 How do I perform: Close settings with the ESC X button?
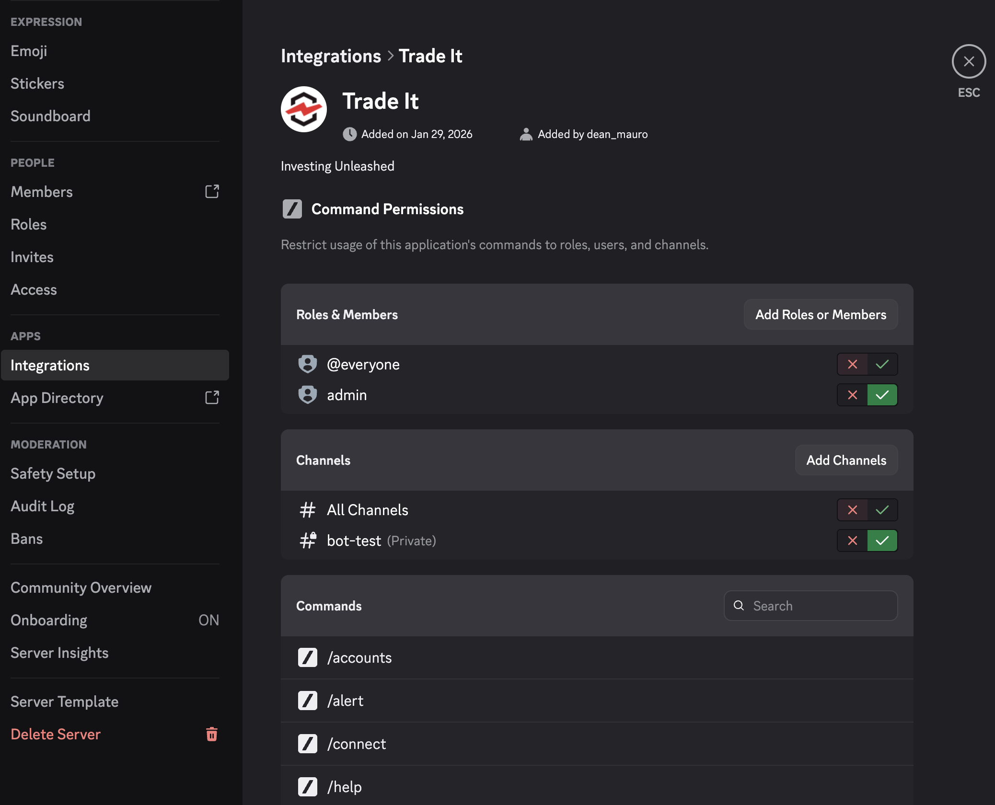click(969, 61)
